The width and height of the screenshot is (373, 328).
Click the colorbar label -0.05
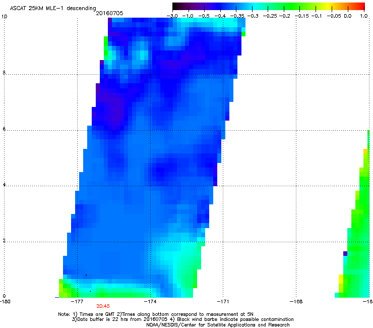click(x=334, y=16)
